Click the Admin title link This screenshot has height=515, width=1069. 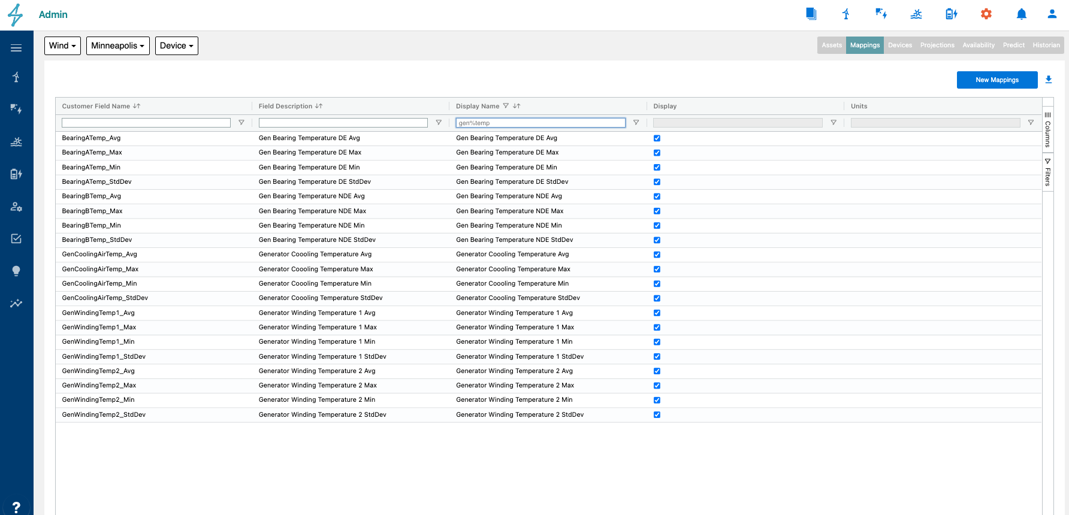pos(53,14)
